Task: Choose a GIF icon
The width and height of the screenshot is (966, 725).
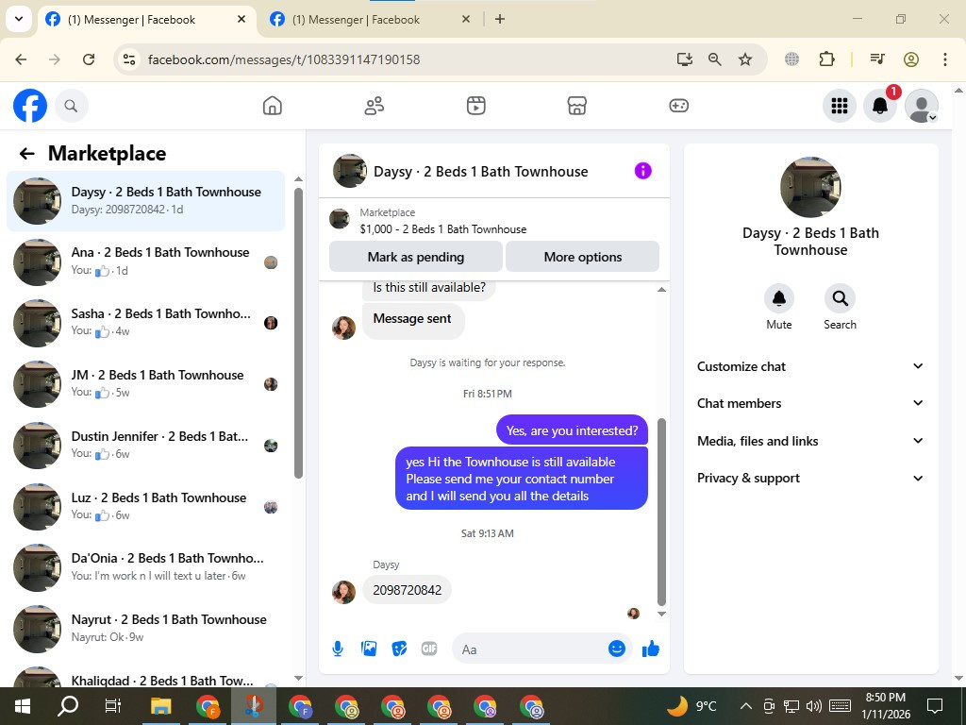Action: click(x=429, y=649)
